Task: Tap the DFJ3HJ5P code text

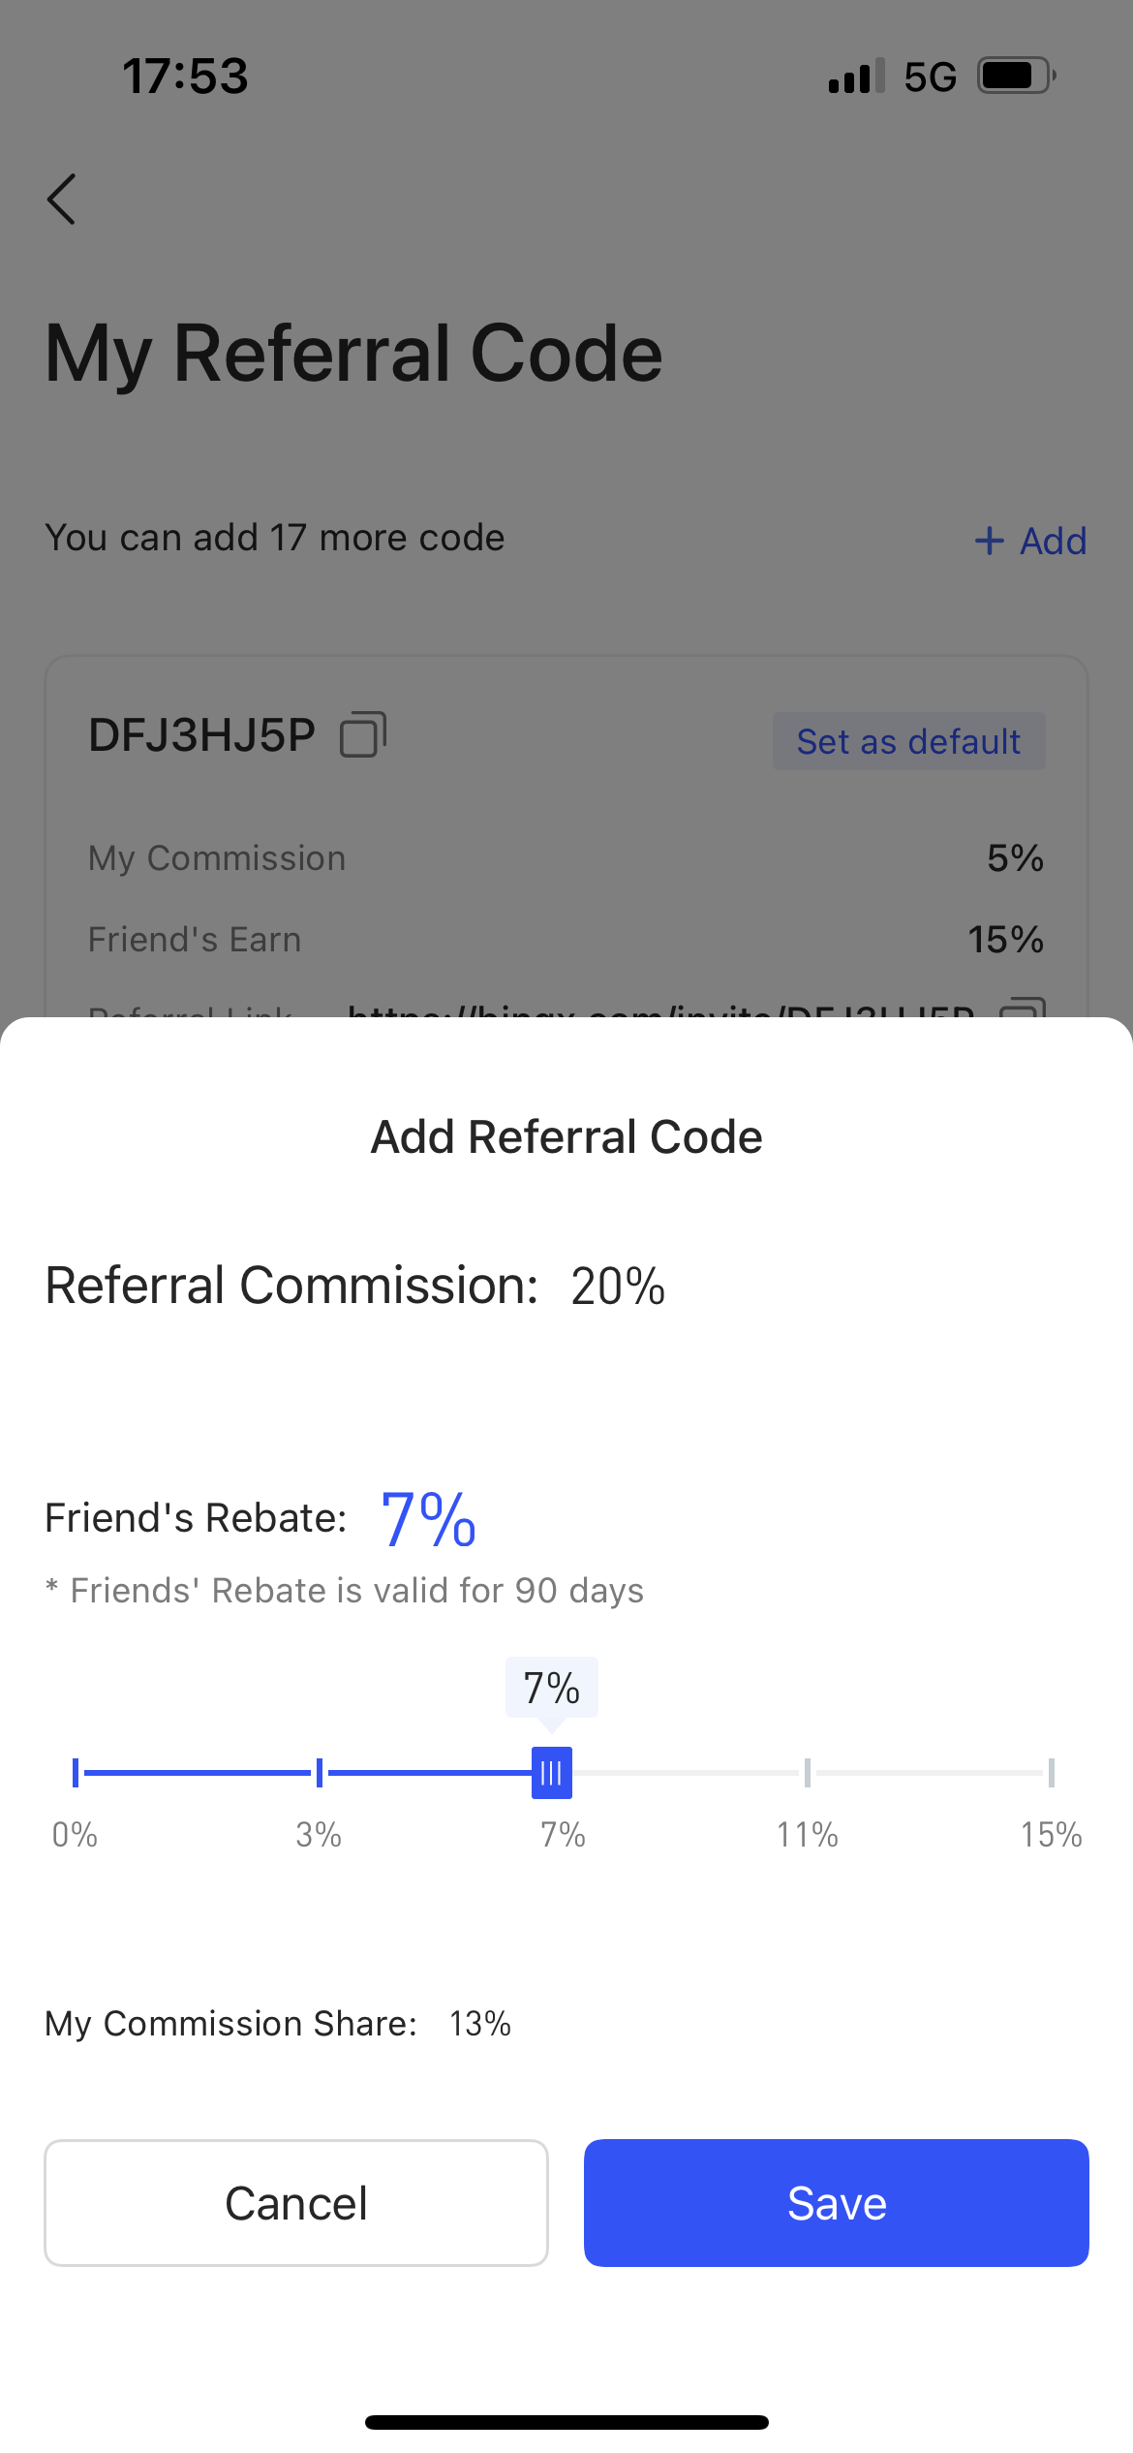Action: pyautogui.click(x=201, y=735)
